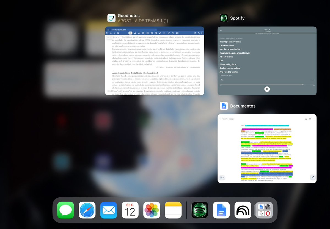
Task: Toggle Goodnotes sidebar panel icon
Action: pos(107,33)
